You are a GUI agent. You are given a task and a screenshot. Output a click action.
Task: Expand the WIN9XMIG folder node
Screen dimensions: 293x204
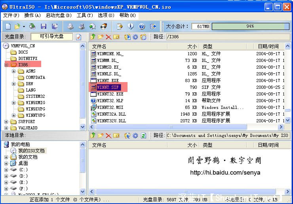click(x=13, y=103)
